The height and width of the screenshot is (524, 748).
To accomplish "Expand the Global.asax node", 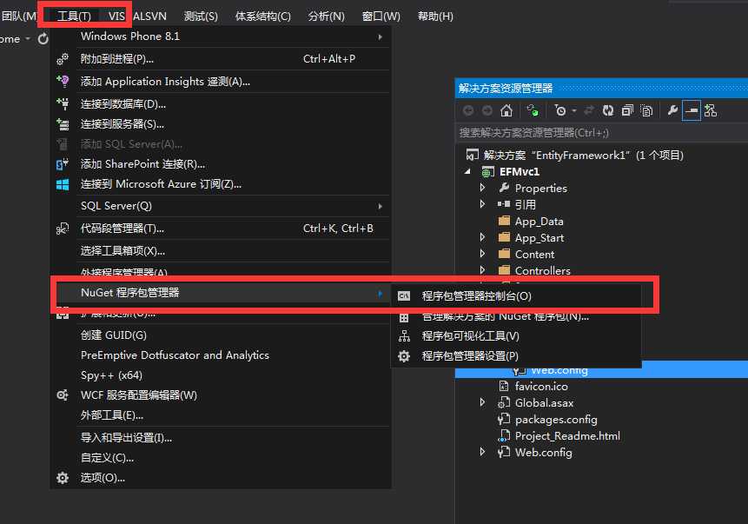I will point(482,402).
